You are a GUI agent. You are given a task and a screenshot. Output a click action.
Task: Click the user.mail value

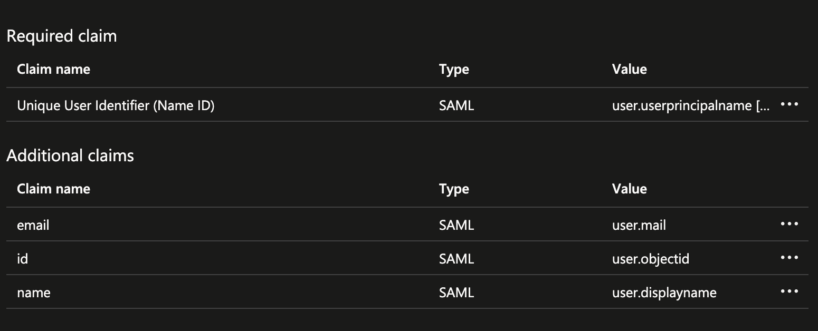coord(639,225)
